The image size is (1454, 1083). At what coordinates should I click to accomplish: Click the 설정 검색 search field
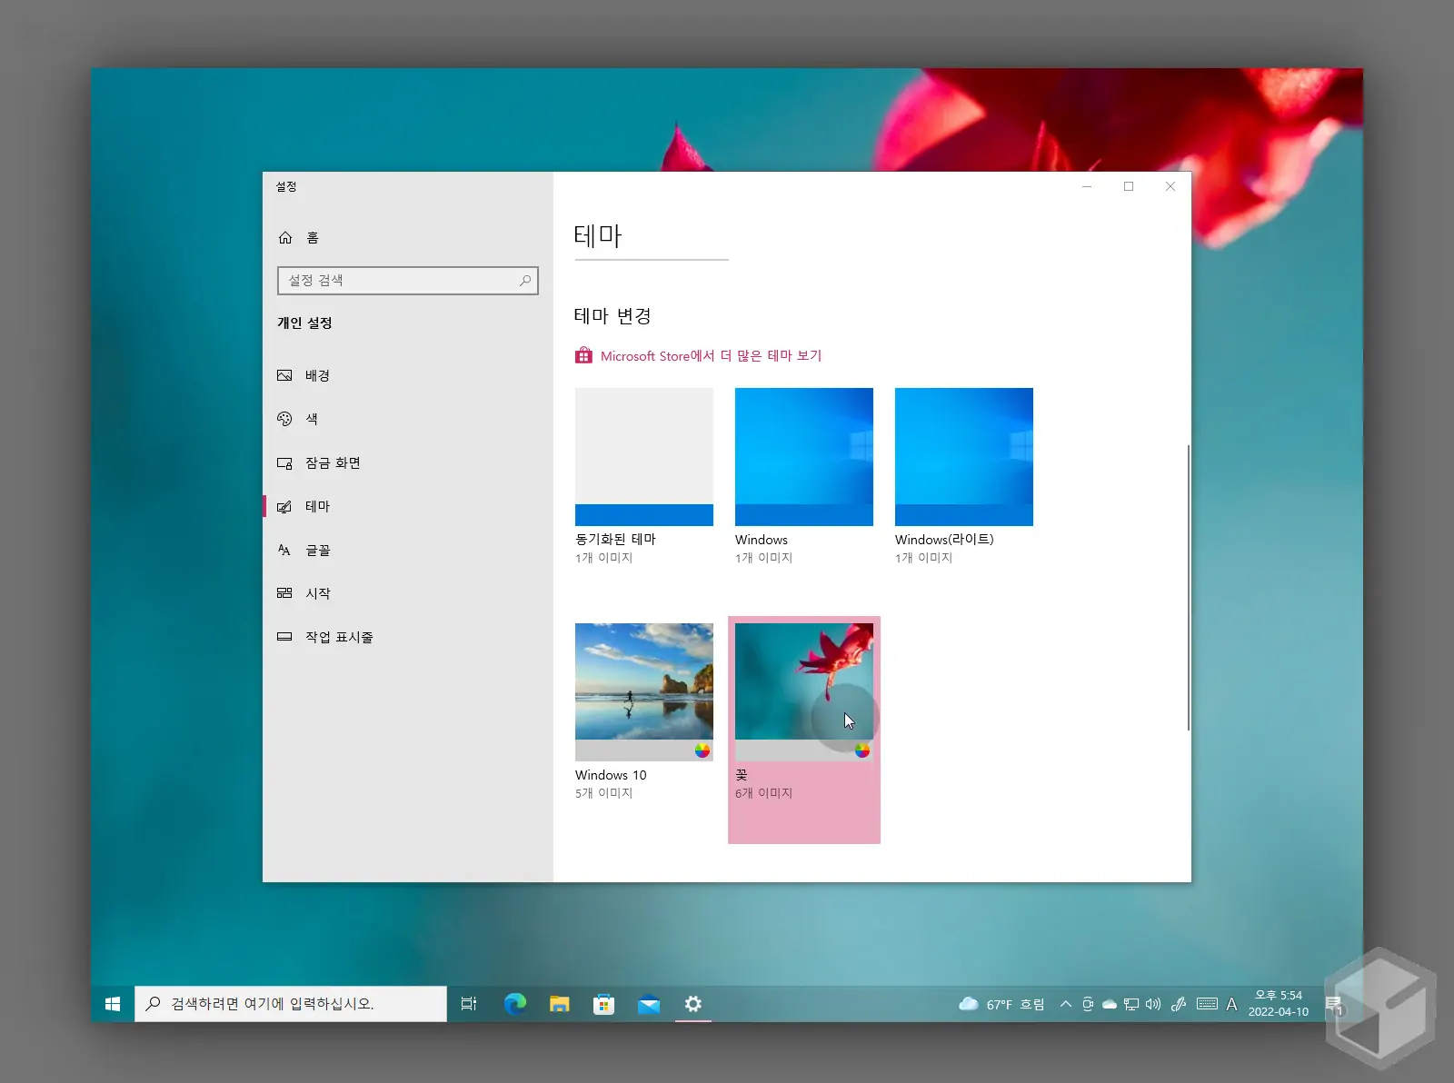pos(400,281)
